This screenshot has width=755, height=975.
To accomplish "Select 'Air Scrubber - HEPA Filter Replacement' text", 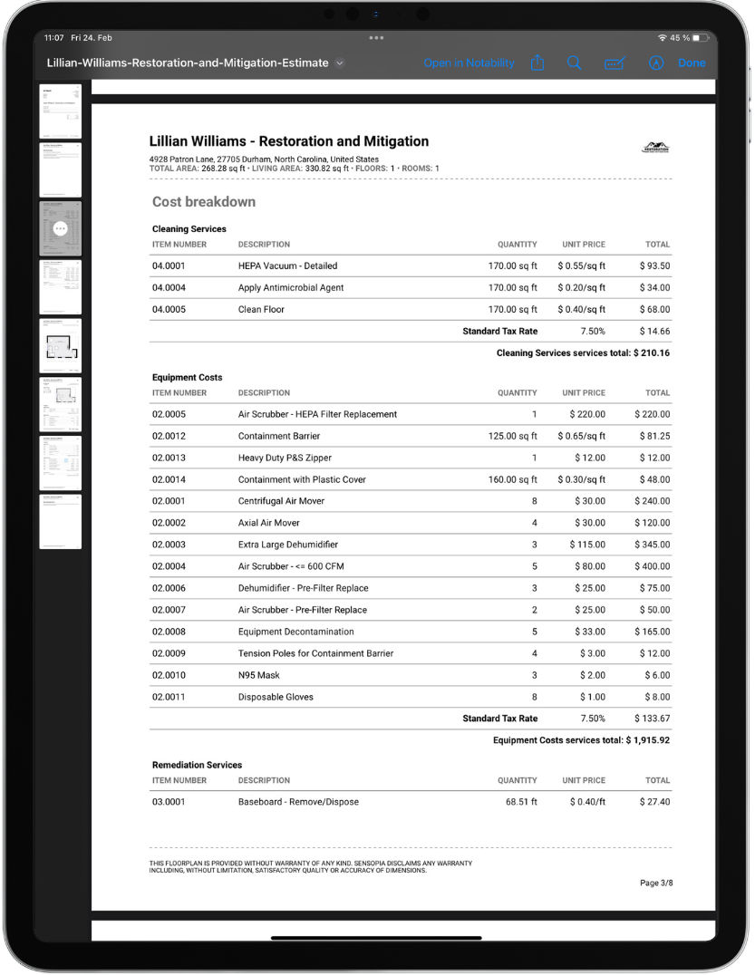I will pyautogui.click(x=317, y=414).
